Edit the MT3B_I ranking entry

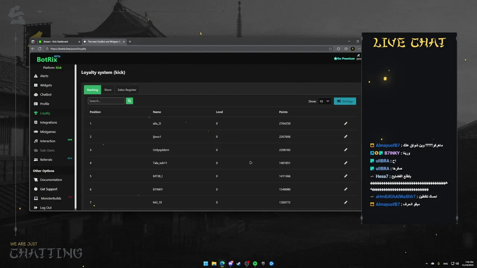345,176
